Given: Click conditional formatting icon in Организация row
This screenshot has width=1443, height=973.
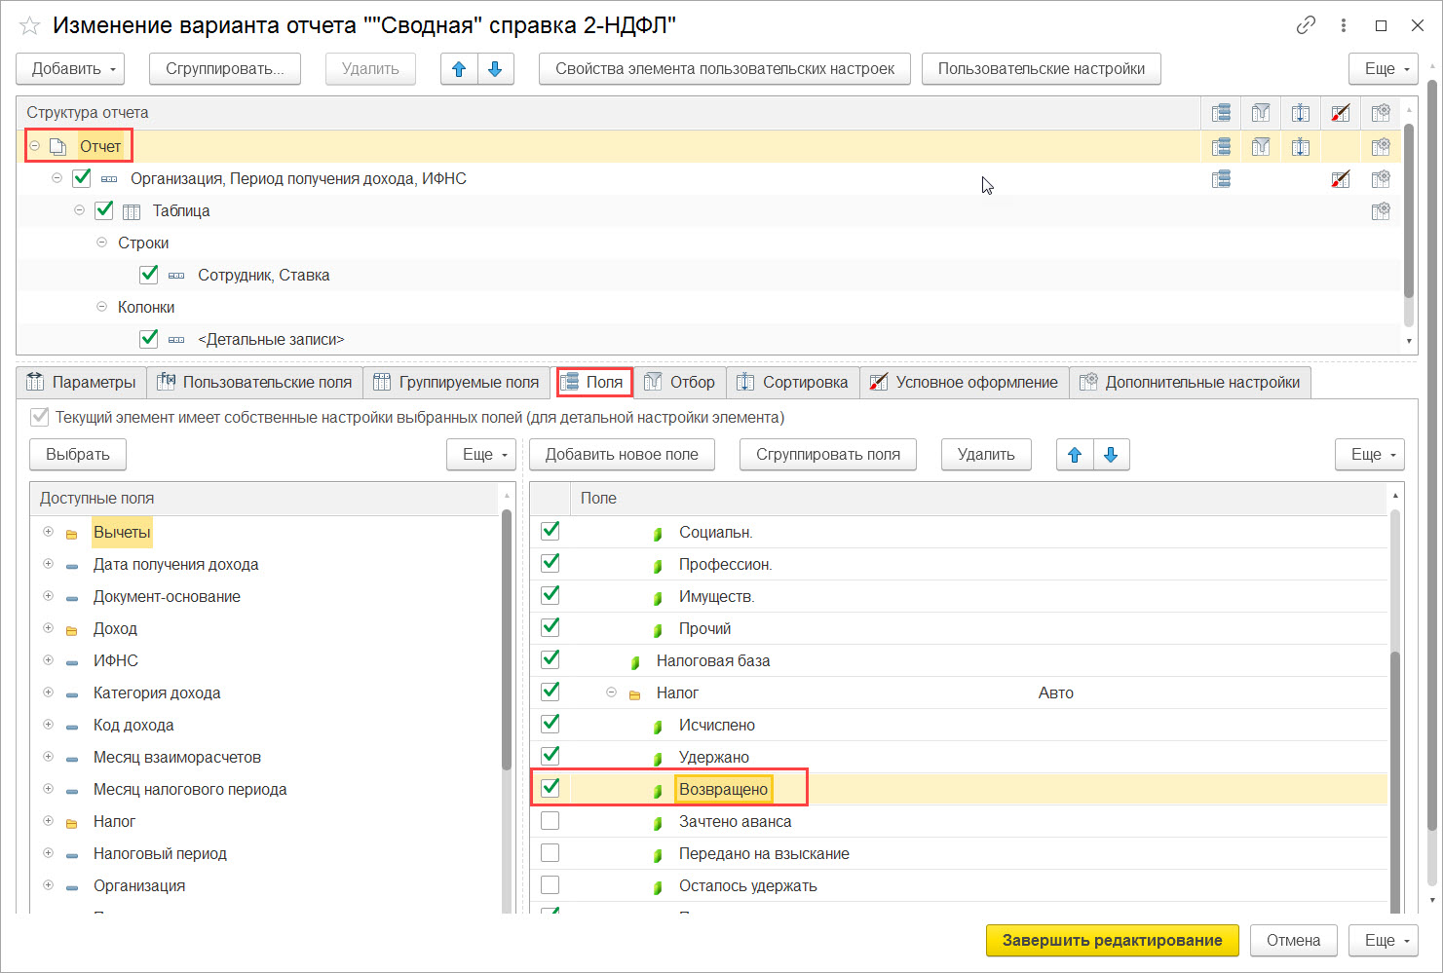Looking at the screenshot, I should click(1341, 179).
